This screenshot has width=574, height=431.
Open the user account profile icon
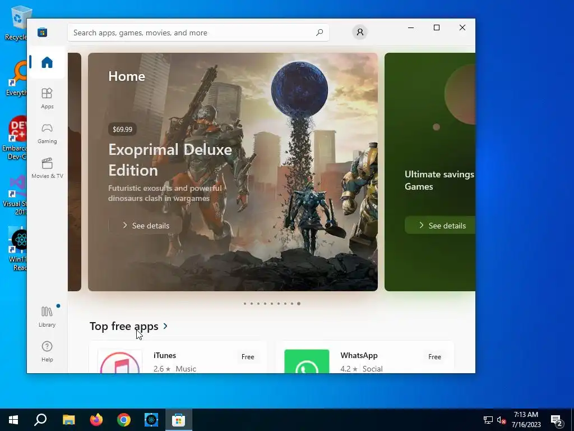pos(360,32)
